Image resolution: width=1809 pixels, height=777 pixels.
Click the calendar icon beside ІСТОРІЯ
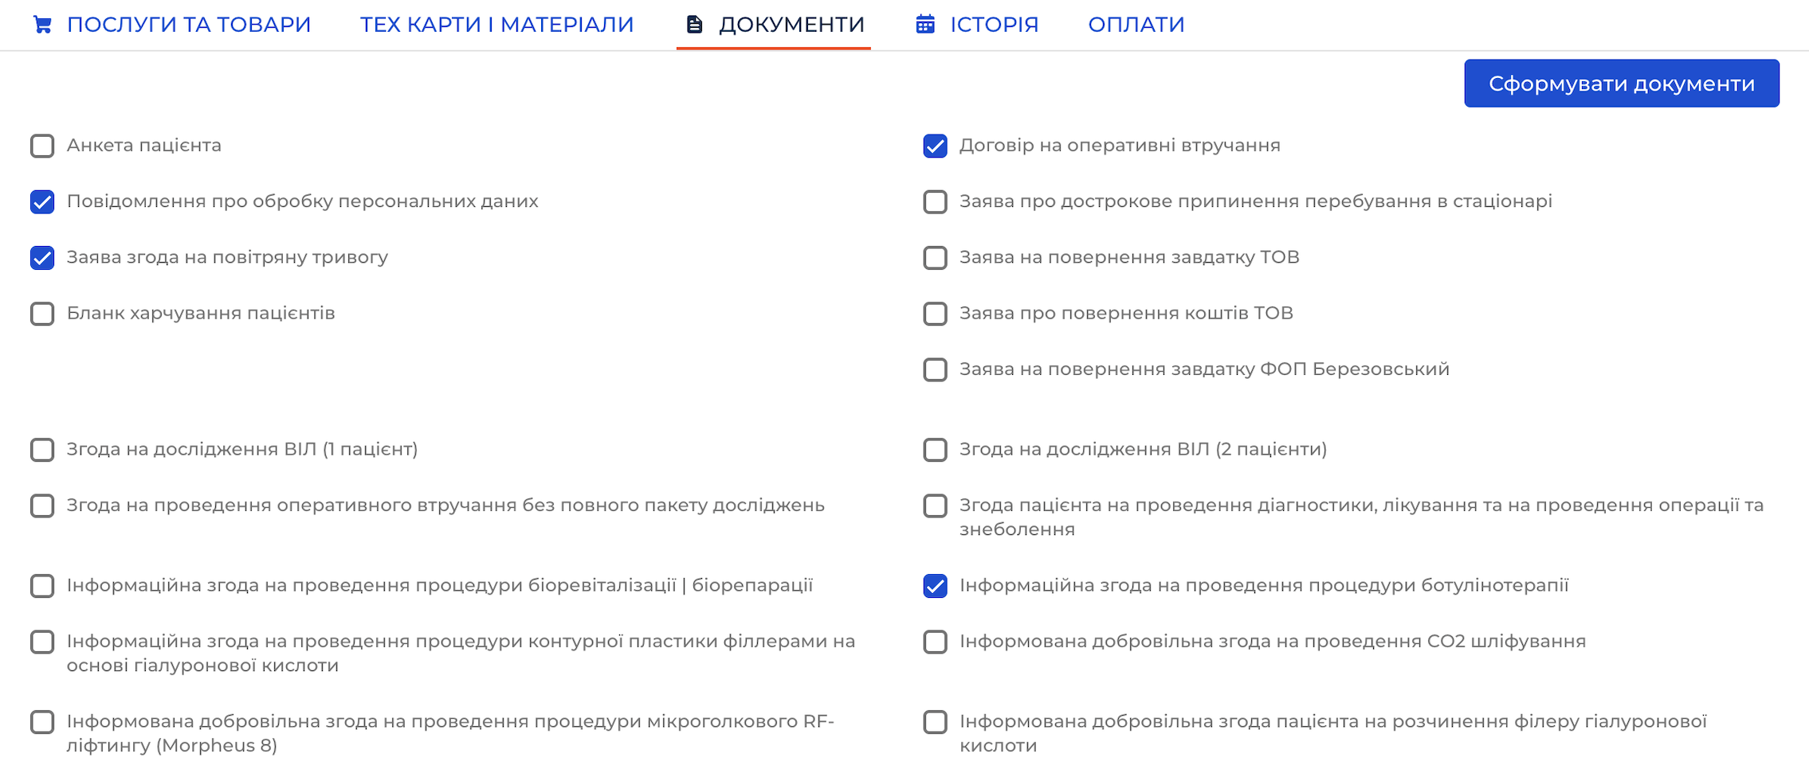[x=925, y=25]
